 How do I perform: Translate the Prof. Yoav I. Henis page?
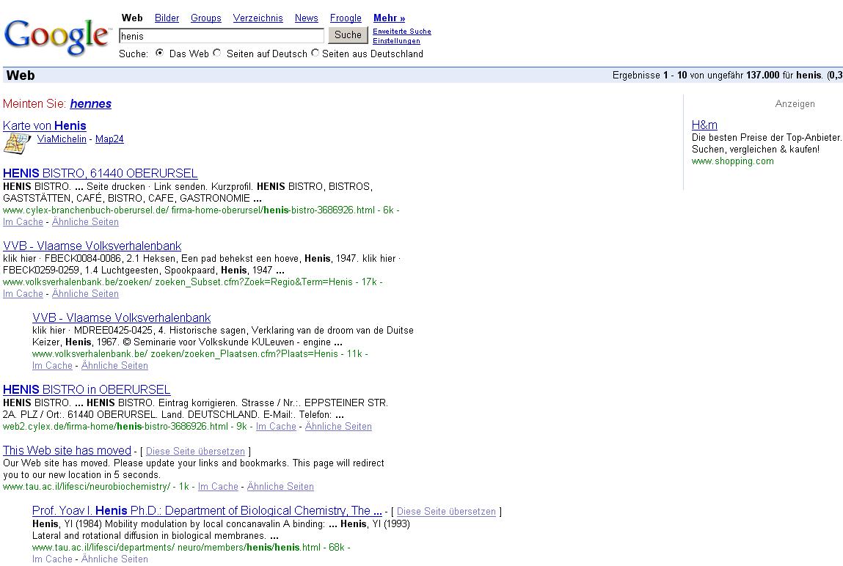446,512
